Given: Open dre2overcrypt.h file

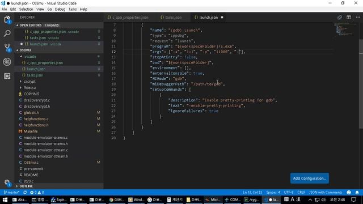Looking at the screenshot, I should tap(59, 107).
